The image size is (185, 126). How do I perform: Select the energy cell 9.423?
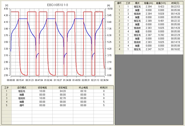tap(161, 6)
